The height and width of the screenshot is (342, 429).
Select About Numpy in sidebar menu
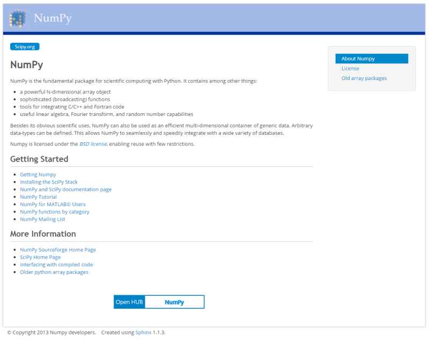tap(372, 59)
